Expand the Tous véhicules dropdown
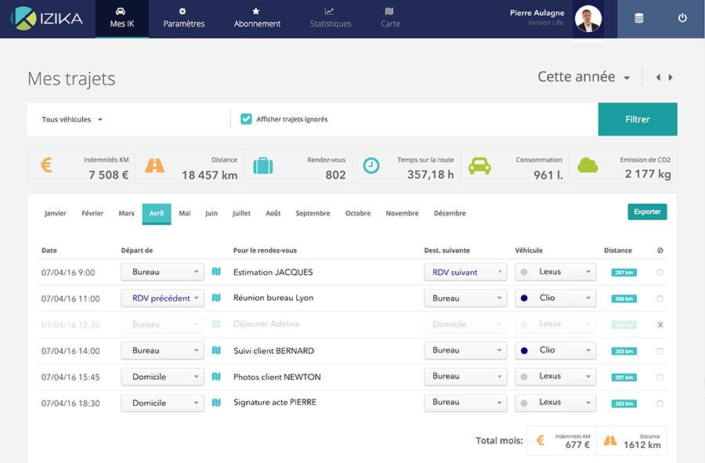705x463 pixels. [72, 120]
